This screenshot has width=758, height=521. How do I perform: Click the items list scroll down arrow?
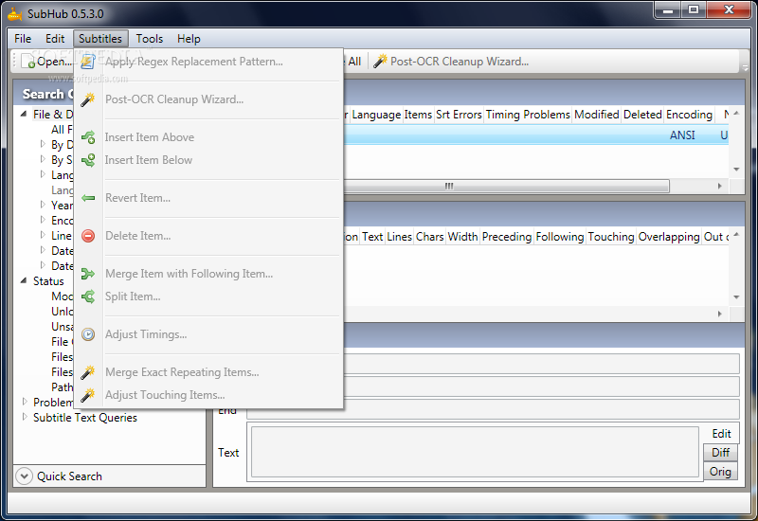click(x=736, y=296)
